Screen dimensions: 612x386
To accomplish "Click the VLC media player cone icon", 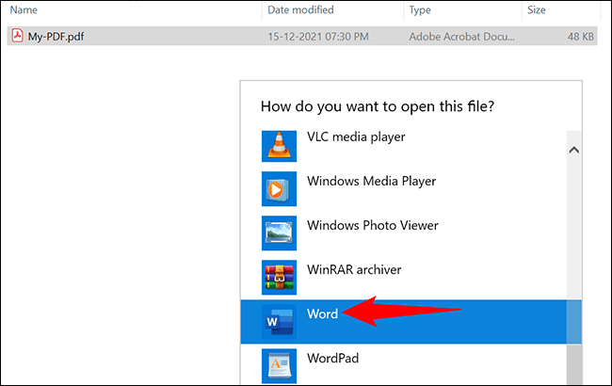I will [279, 146].
